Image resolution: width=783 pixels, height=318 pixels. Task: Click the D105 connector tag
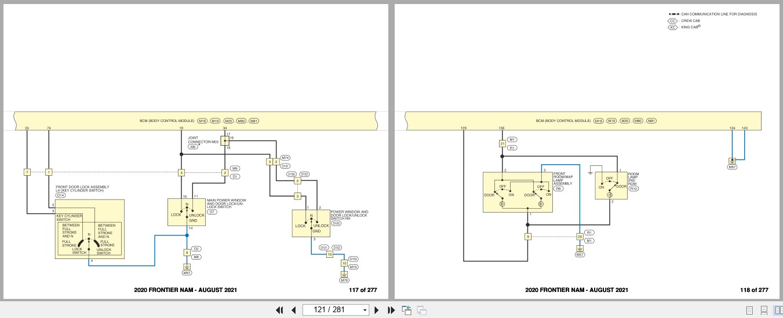[x=336, y=223]
